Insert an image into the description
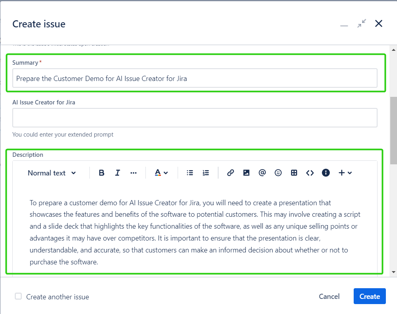Image resolution: width=397 pixels, height=314 pixels. (246, 173)
